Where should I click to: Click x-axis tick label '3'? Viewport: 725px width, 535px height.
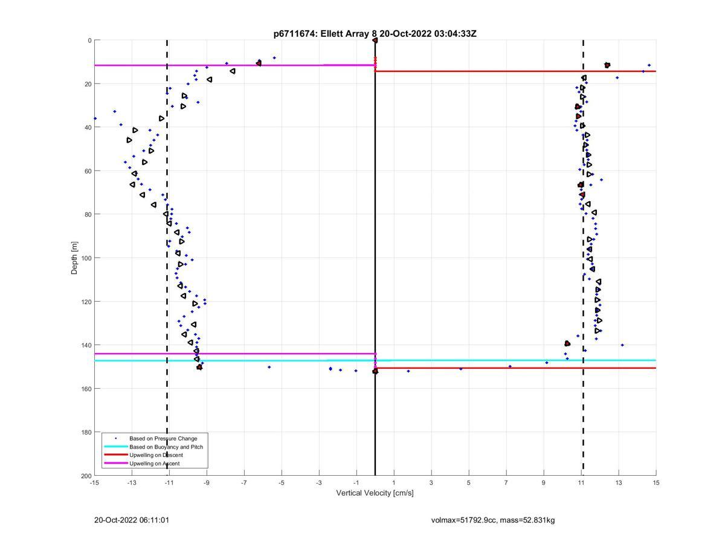(x=431, y=482)
